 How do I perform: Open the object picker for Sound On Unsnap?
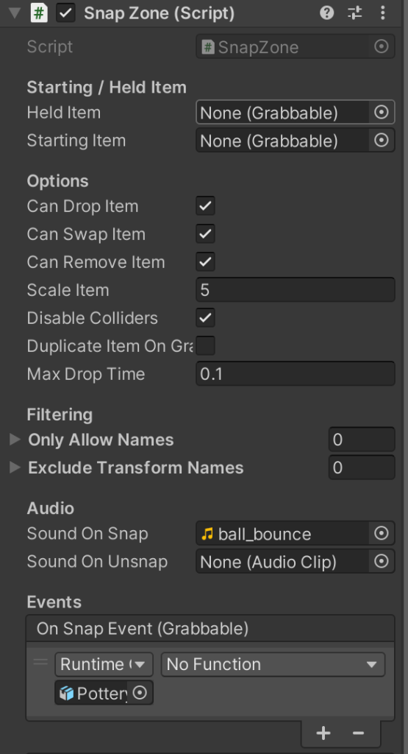pos(381,562)
